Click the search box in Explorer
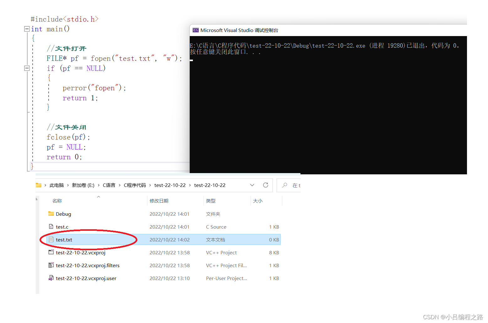 tap(289, 185)
